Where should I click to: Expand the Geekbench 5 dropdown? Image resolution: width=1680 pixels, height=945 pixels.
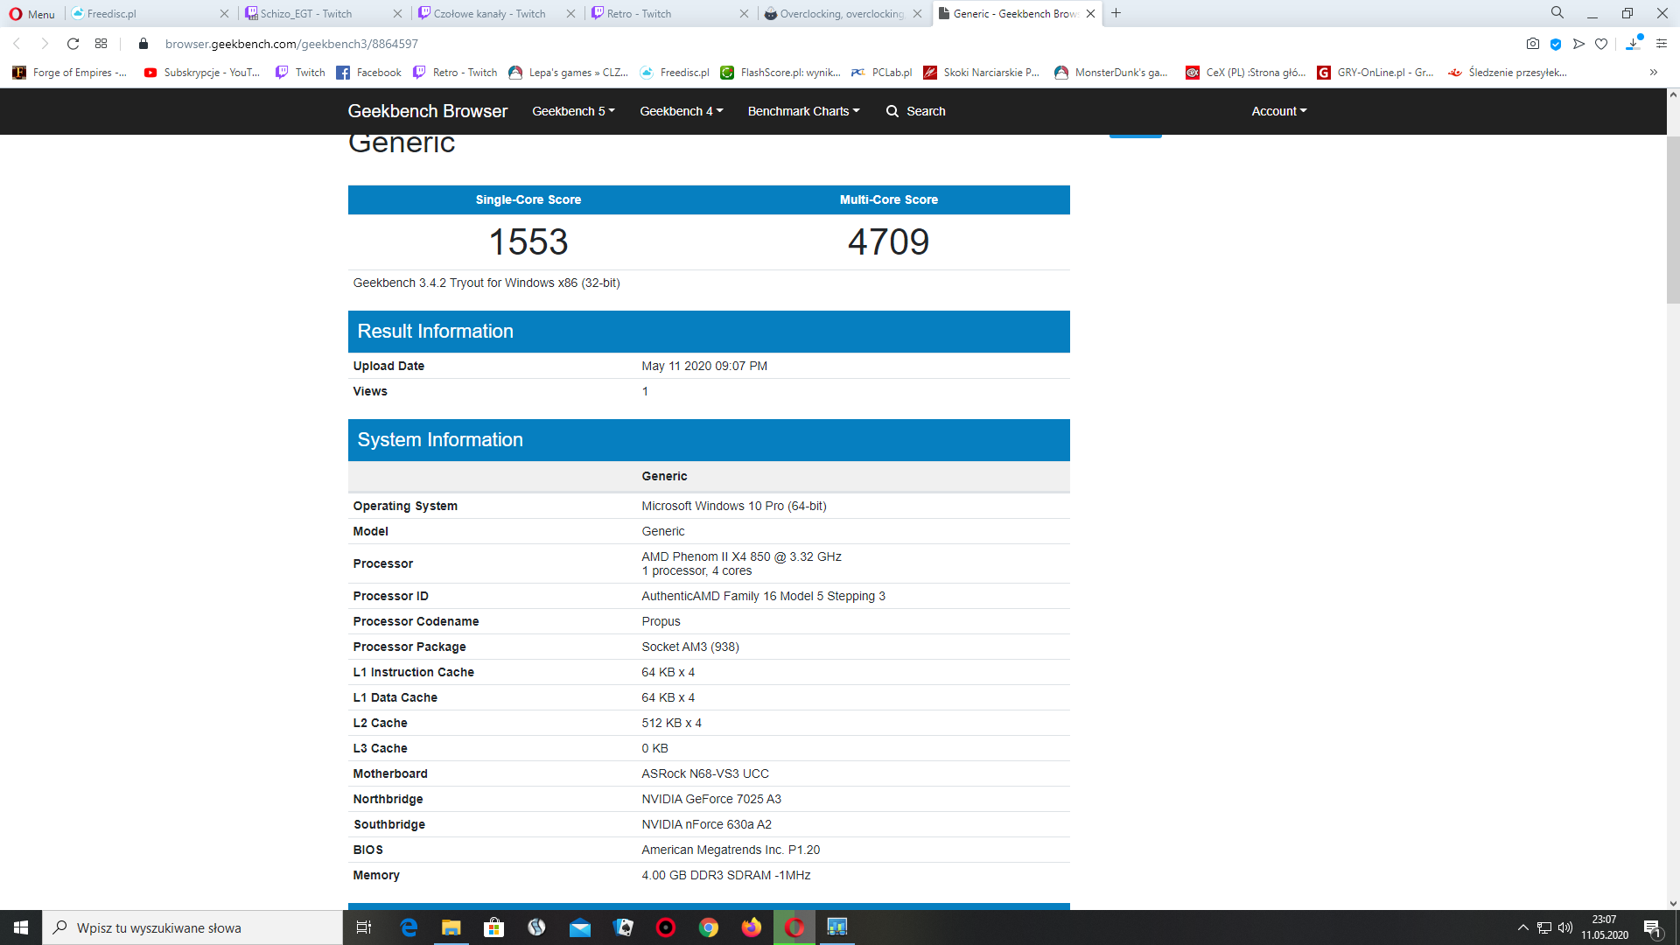[573, 111]
